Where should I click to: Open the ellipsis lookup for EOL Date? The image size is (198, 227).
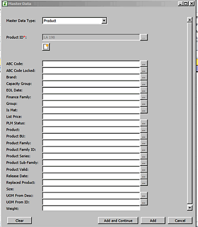tap(144, 90)
